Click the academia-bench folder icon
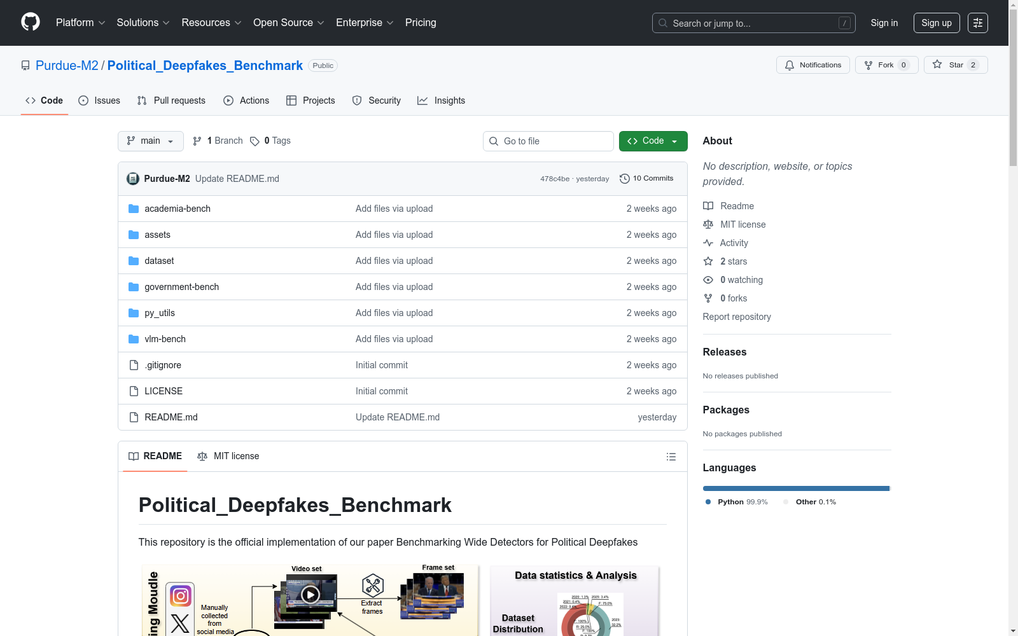This screenshot has width=1018, height=636. [x=134, y=209]
